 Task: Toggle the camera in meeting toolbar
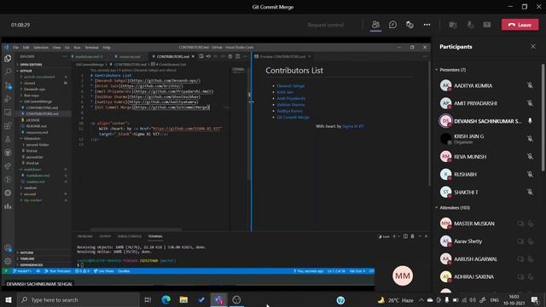(453, 25)
